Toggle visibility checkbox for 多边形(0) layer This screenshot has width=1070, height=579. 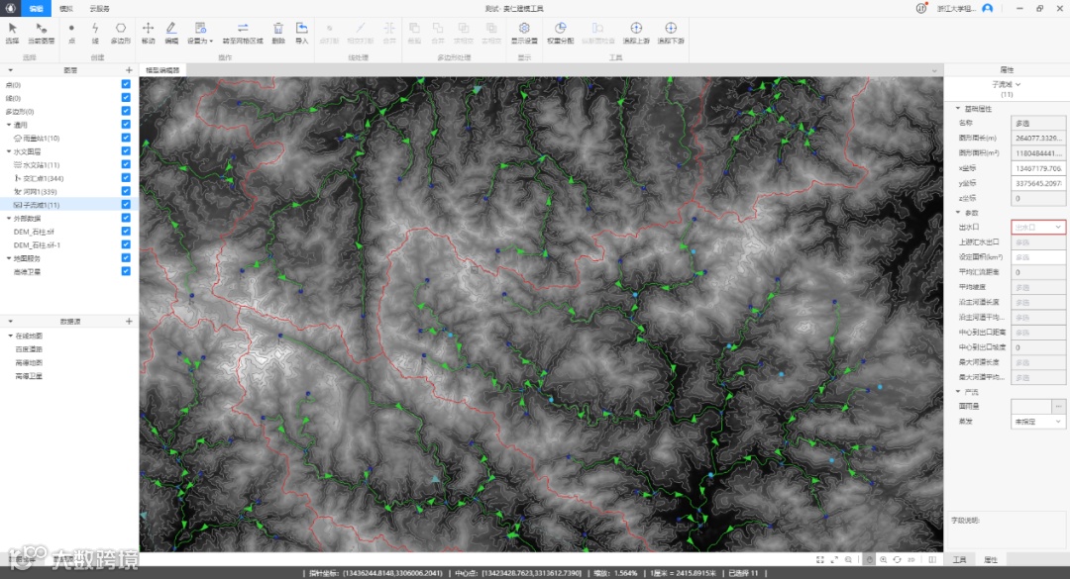pos(126,111)
